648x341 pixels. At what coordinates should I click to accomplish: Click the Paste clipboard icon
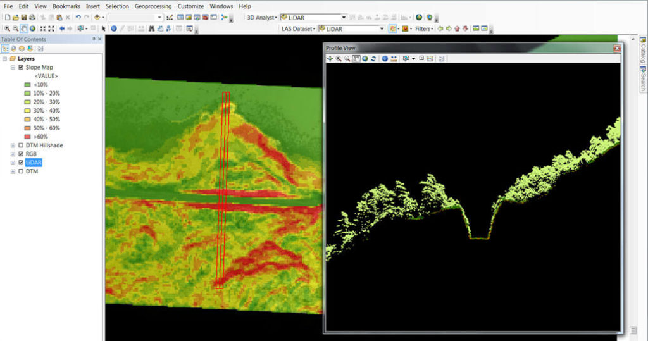(59, 17)
